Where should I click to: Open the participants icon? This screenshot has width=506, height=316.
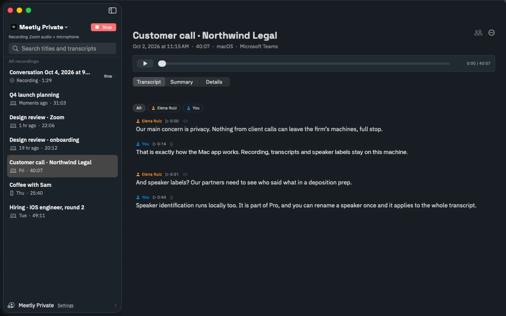tap(478, 33)
